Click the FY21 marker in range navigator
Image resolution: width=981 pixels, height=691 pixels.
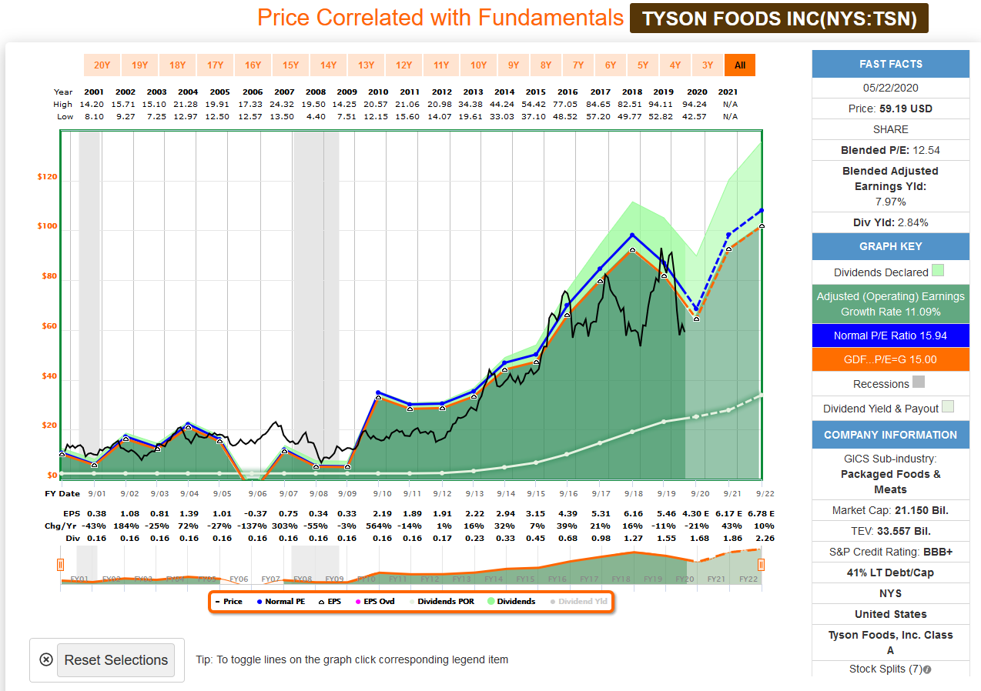[x=716, y=579]
